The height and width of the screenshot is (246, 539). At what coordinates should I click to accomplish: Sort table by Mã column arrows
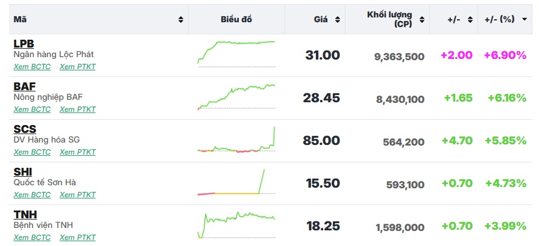(181, 20)
